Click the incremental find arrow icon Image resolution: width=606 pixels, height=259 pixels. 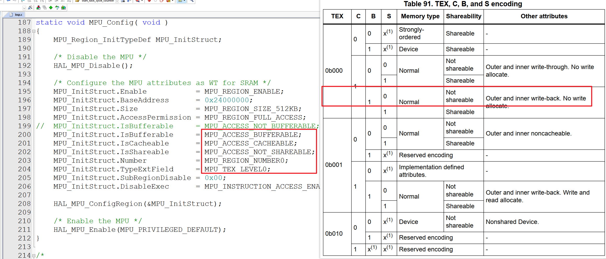point(129,1)
